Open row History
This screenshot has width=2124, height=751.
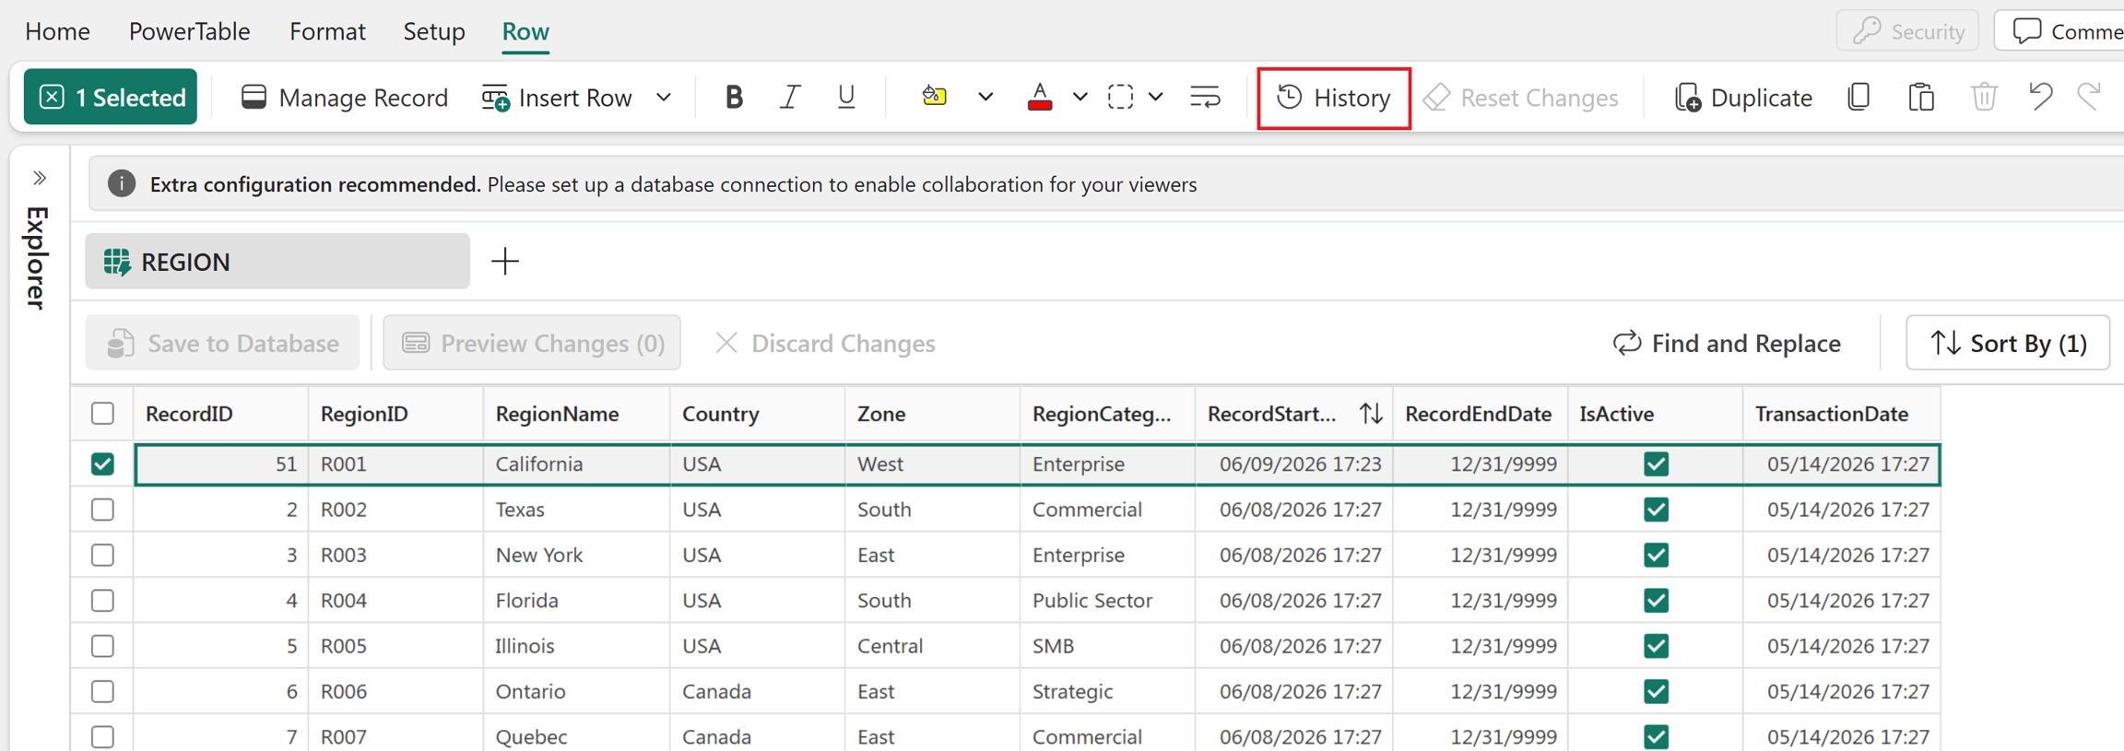[x=1334, y=98]
